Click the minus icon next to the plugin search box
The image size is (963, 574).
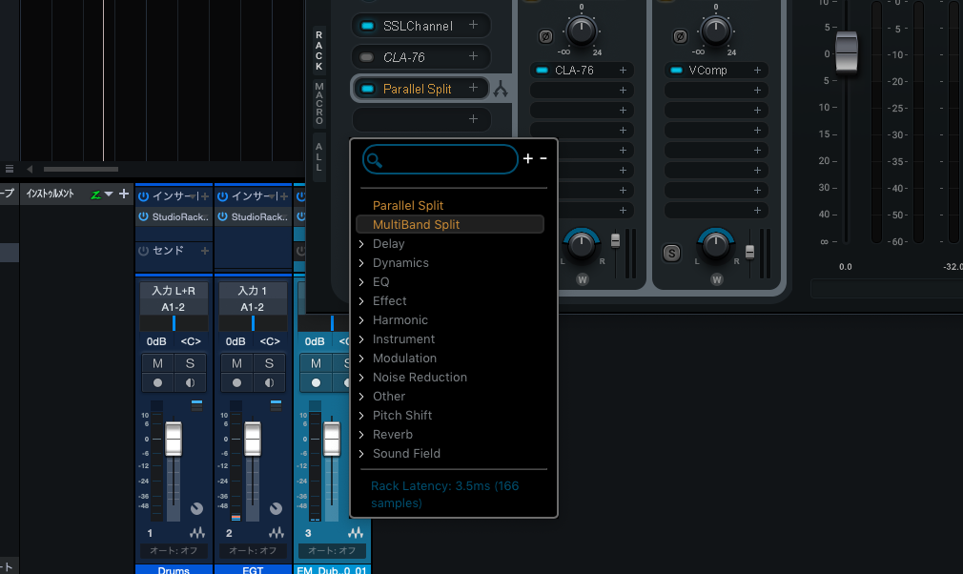pos(543,159)
